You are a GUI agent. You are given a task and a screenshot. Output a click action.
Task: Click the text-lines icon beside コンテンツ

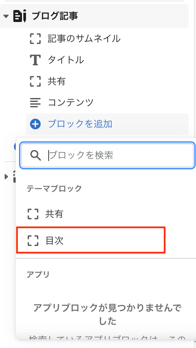coord(35,103)
